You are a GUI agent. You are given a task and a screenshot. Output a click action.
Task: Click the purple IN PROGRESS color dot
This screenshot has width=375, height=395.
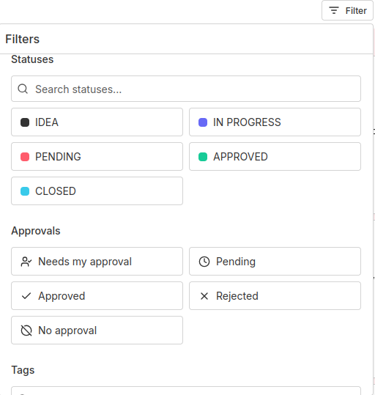203,122
